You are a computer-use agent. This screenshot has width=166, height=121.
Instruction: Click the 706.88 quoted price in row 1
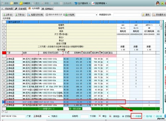tap(96, 59)
